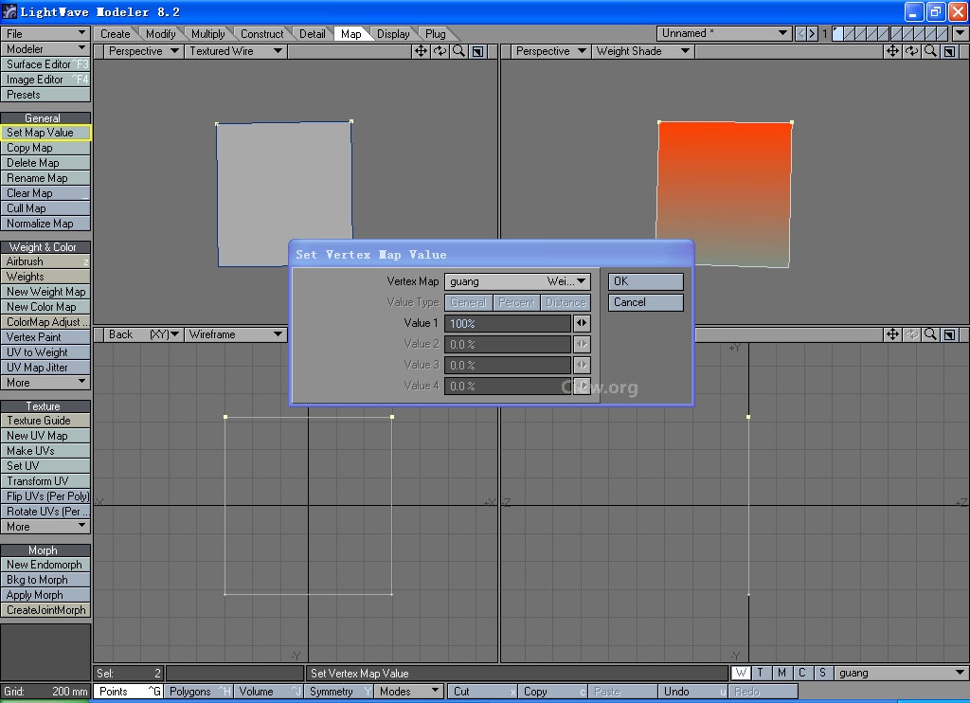Screen dimensions: 970x703
Task: Click the New UV Map button
Action: [x=45, y=436]
